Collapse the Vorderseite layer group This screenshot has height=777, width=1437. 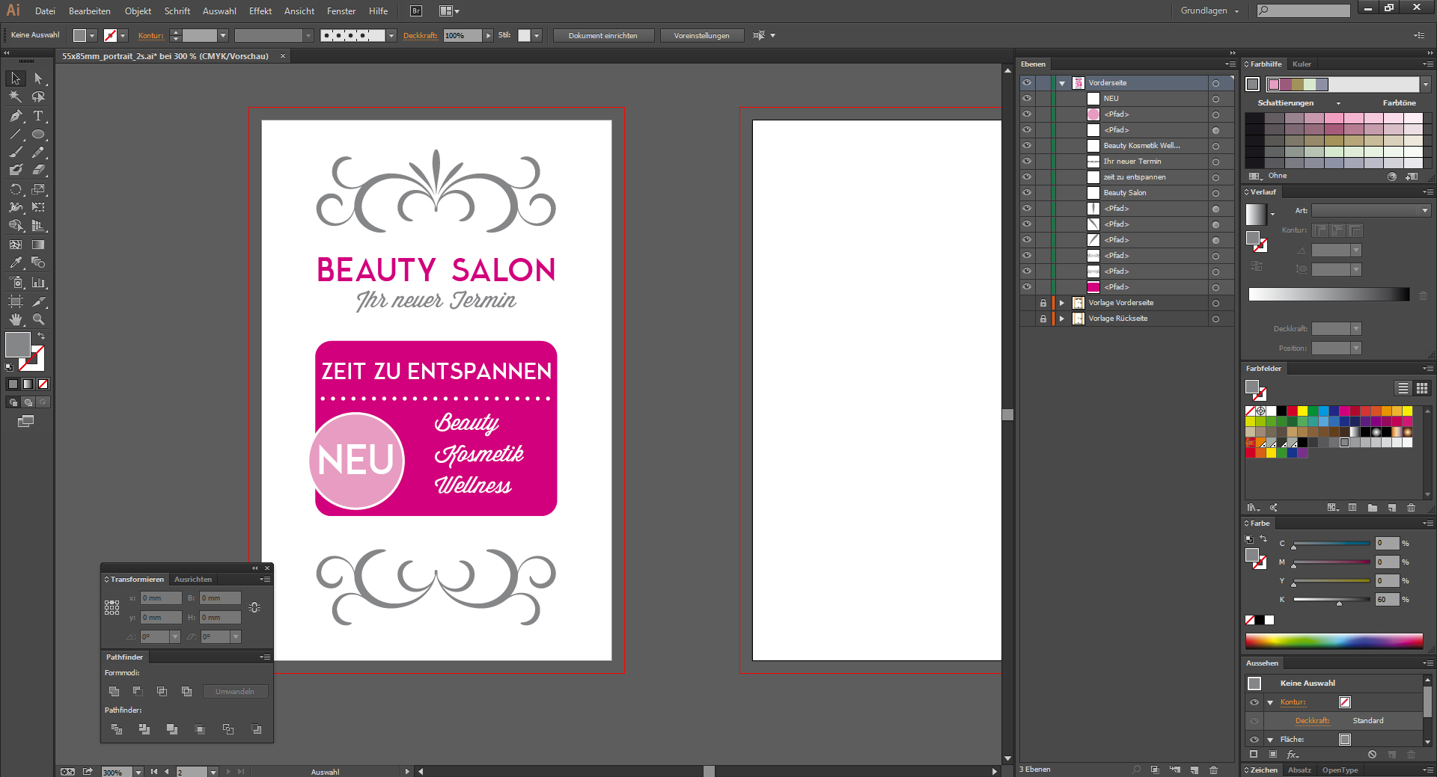[1062, 83]
